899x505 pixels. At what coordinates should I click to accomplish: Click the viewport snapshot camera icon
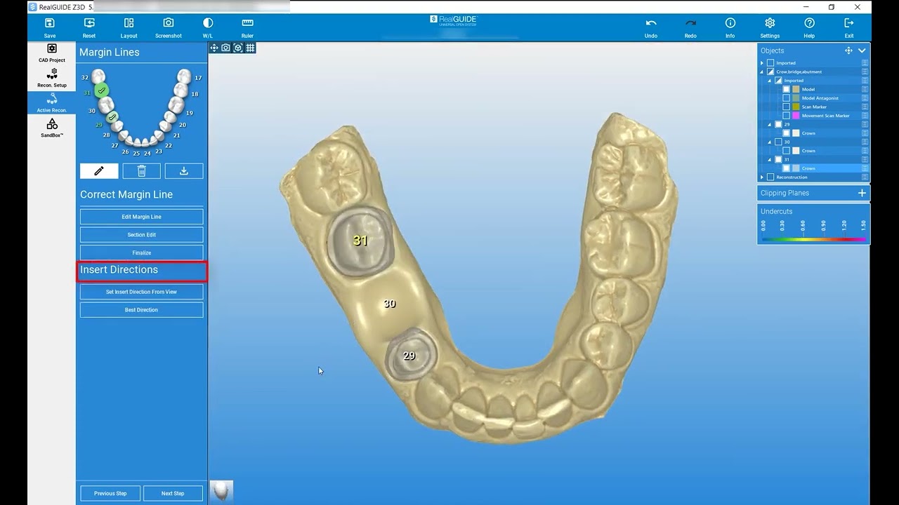pyautogui.click(x=225, y=48)
